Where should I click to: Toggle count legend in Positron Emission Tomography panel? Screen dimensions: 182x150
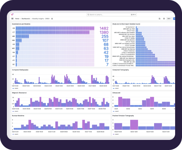[x=116, y=134]
